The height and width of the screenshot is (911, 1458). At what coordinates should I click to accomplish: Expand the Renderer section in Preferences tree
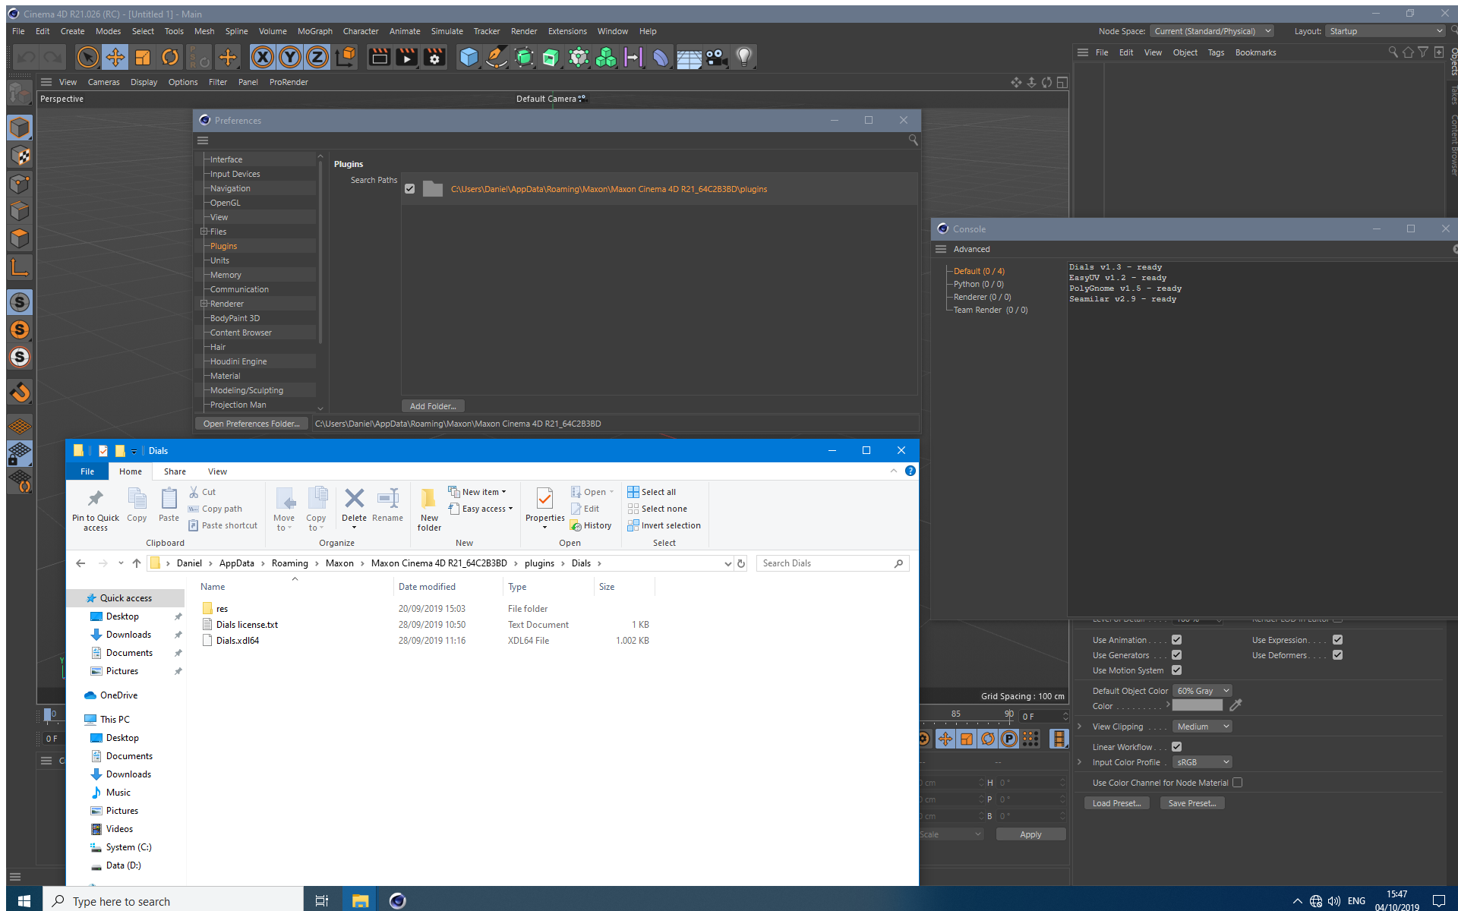(203, 304)
